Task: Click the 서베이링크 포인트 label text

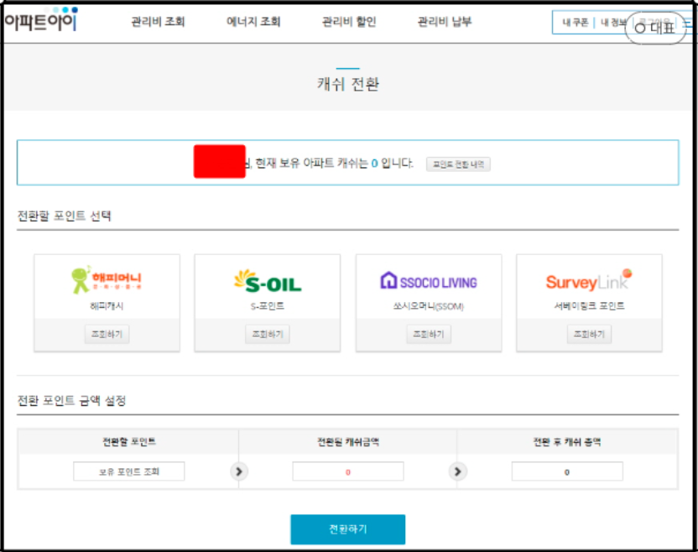Action: (x=589, y=306)
